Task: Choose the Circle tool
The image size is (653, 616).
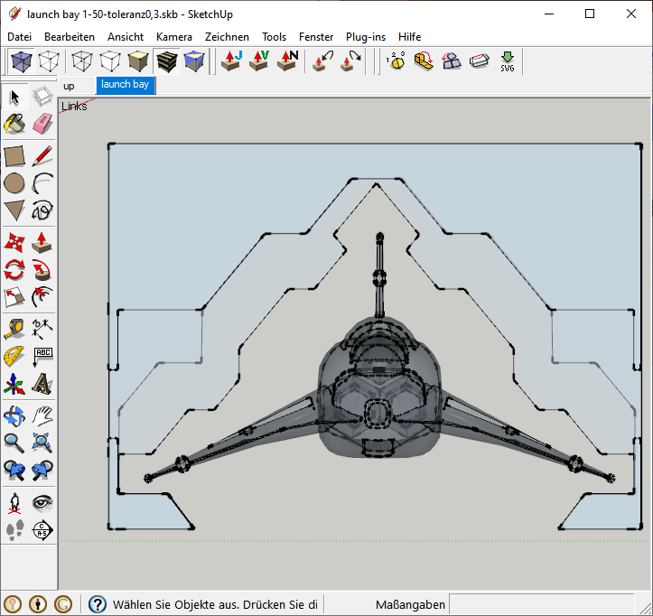Action: pyautogui.click(x=14, y=183)
